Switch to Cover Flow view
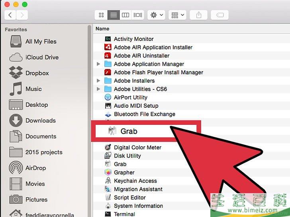The width and height of the screenshot is (290, 217). [x=138, y=15]
